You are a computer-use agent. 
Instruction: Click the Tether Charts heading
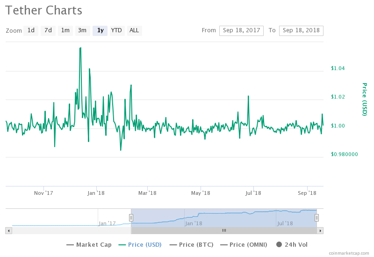43,10
